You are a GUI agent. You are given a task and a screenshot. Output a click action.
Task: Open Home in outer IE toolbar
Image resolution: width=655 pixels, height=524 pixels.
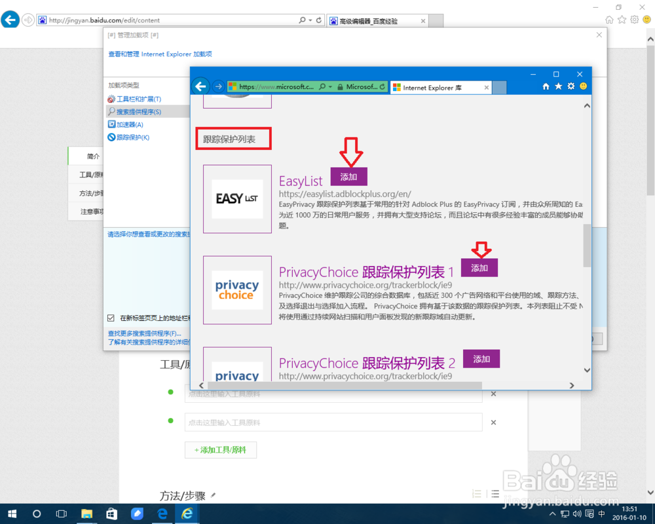coord(609,20)
